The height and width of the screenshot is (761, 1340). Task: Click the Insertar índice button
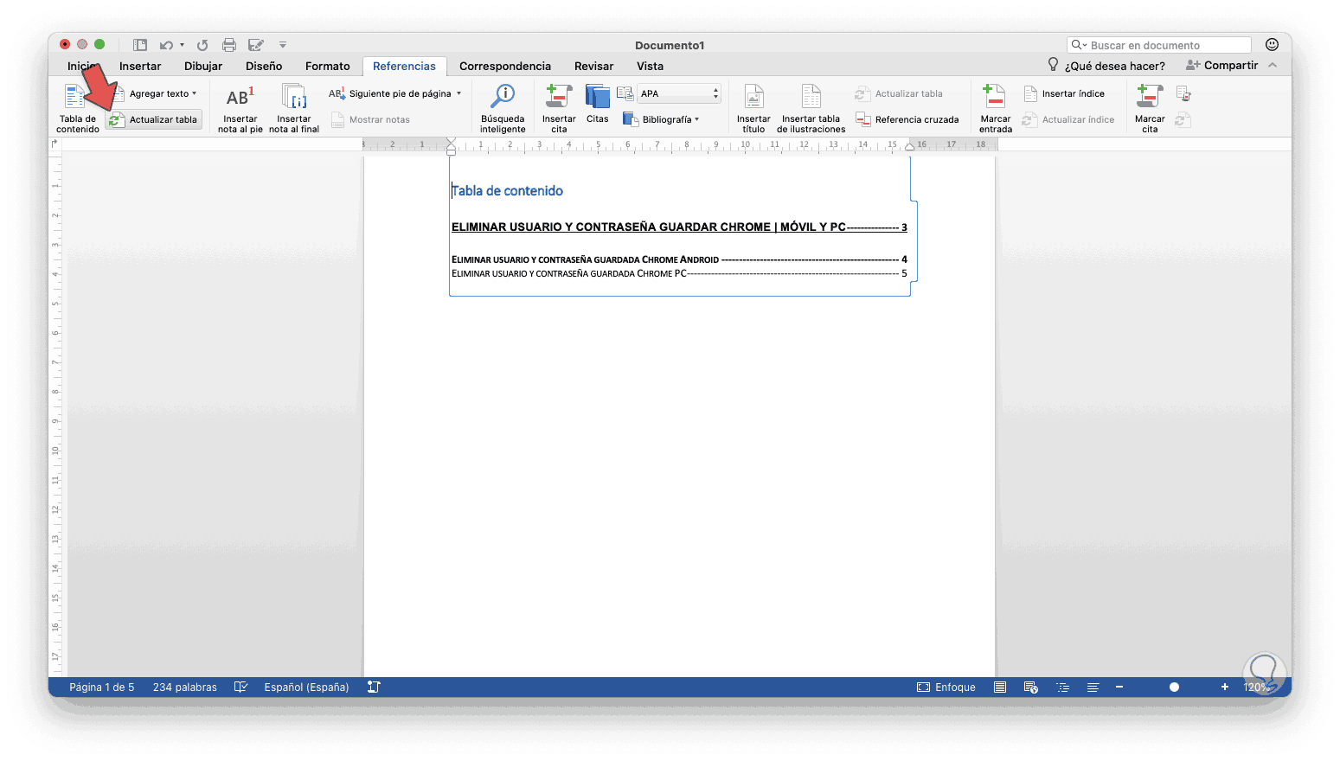click(1064, 93)
